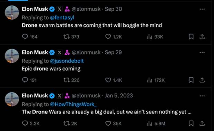View analytics showing 172K views
Screen dimensions: 214x131
point(156,80)
